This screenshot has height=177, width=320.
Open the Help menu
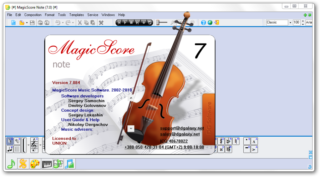121,15
